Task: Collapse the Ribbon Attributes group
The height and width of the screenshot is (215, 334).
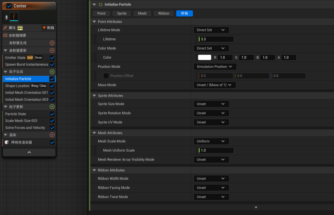Action: coord(94,170)
